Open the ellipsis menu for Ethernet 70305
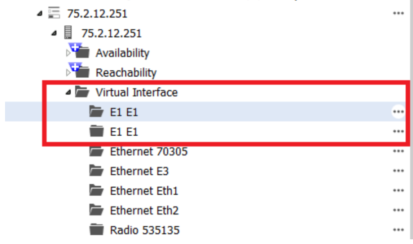 [398, 151]
